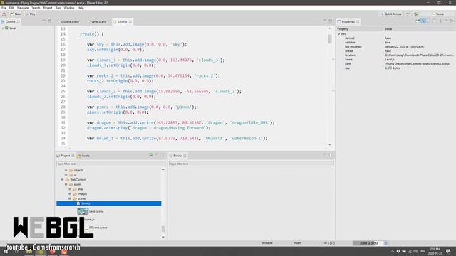456x256 pixels.
Task: Maximize the Blocks panel
Action: 331,155
